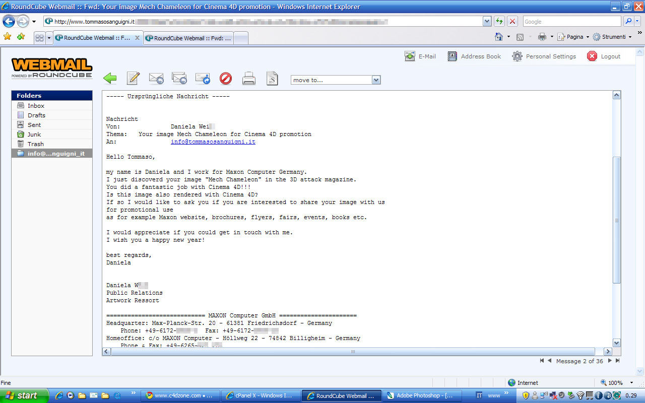The width and height of the screenshot is (645, 403).
Task: Go to the next message
Action: pos(610,361)
